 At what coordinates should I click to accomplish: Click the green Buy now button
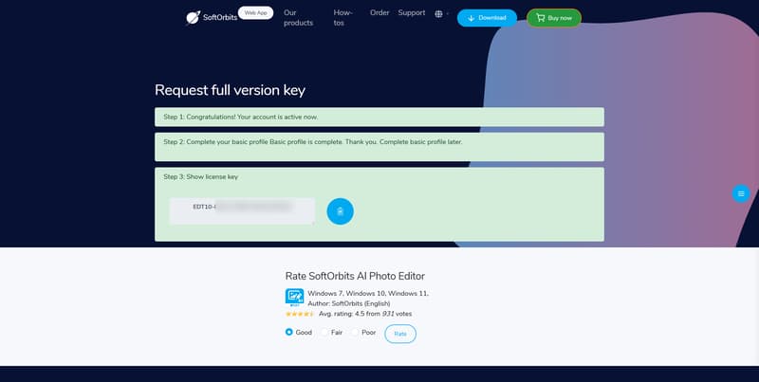tap(554, 18)
